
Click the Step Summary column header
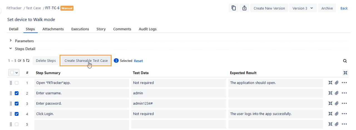coord(48,73)
